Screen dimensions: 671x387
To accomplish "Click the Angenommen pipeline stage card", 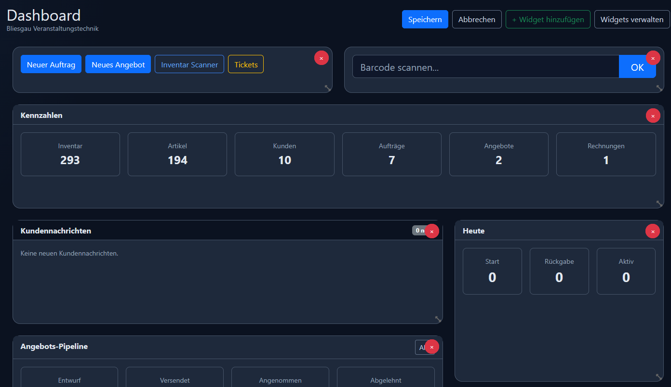I will point(280,377).
